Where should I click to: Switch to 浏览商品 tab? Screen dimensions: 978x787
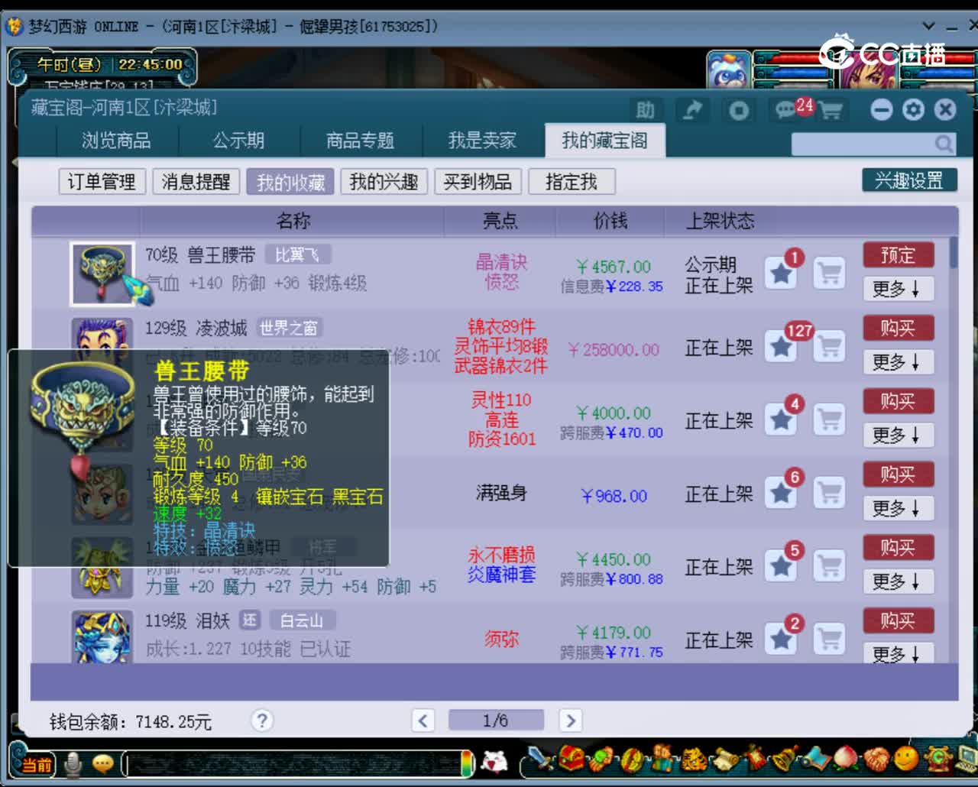[116, 141]
